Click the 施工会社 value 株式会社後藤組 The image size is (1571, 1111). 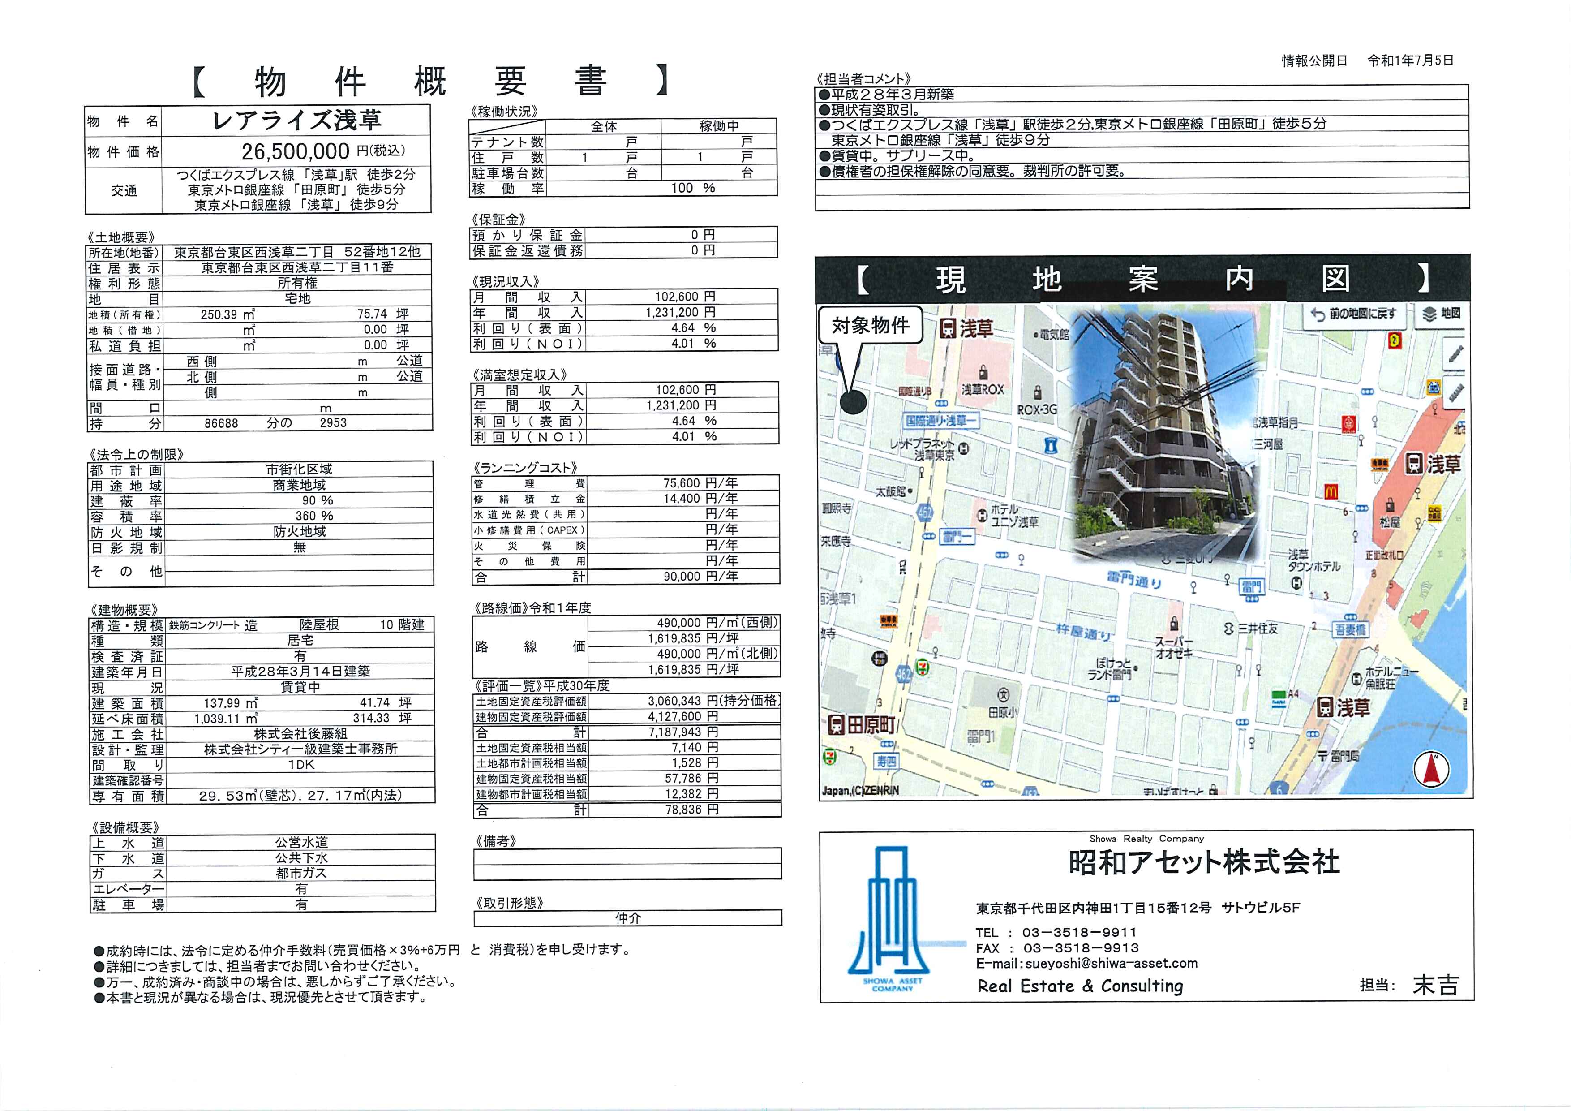tap(300, 734)
